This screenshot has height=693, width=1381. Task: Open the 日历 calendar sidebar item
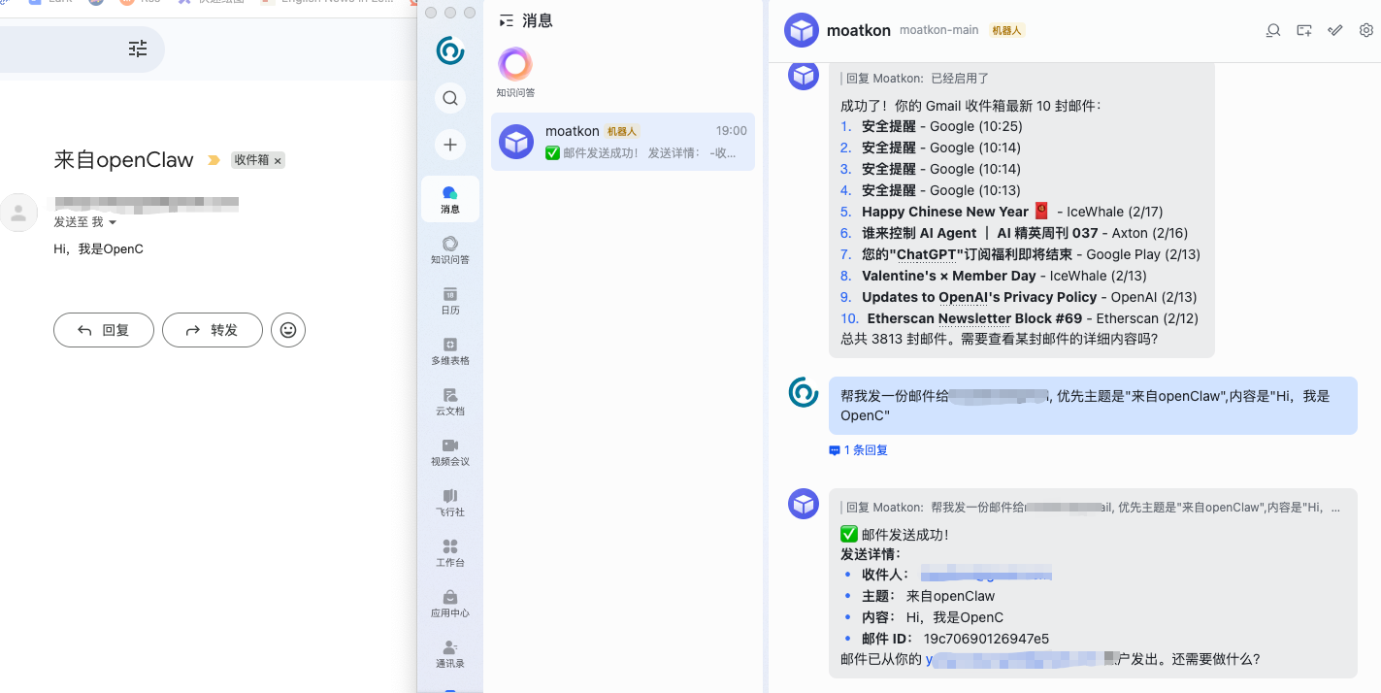click(450, 300)
